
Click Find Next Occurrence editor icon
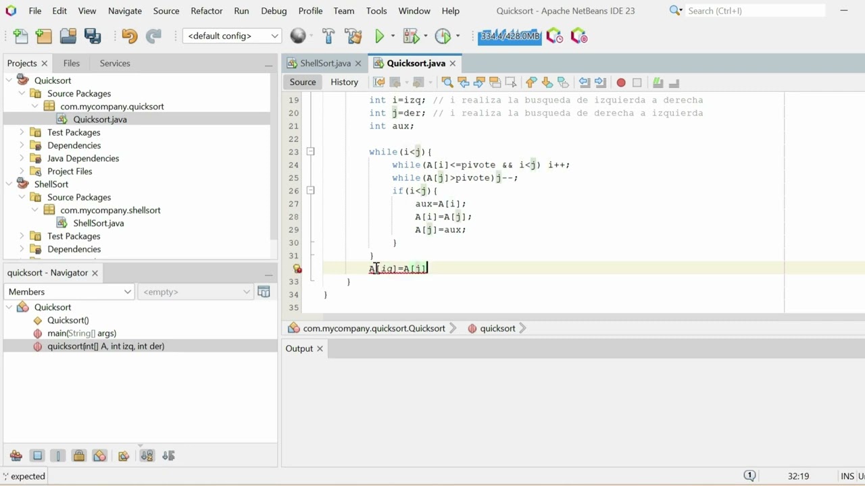pyautogui.click(x=479, y=82)
